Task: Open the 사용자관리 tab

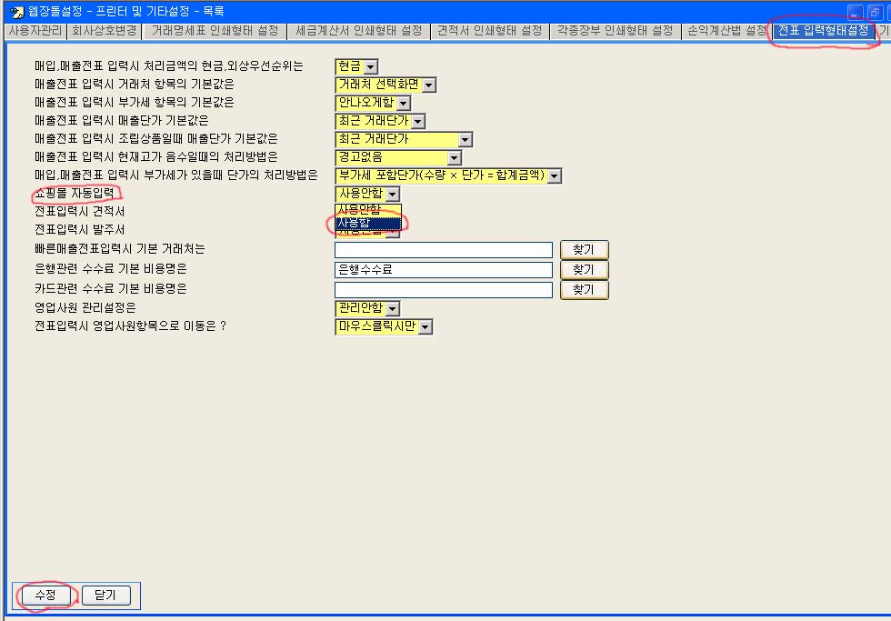Action: [x=33, y=31]
